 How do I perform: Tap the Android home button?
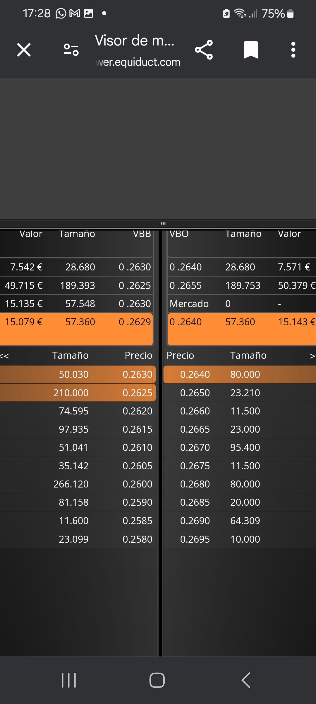(x=157, y=680)
